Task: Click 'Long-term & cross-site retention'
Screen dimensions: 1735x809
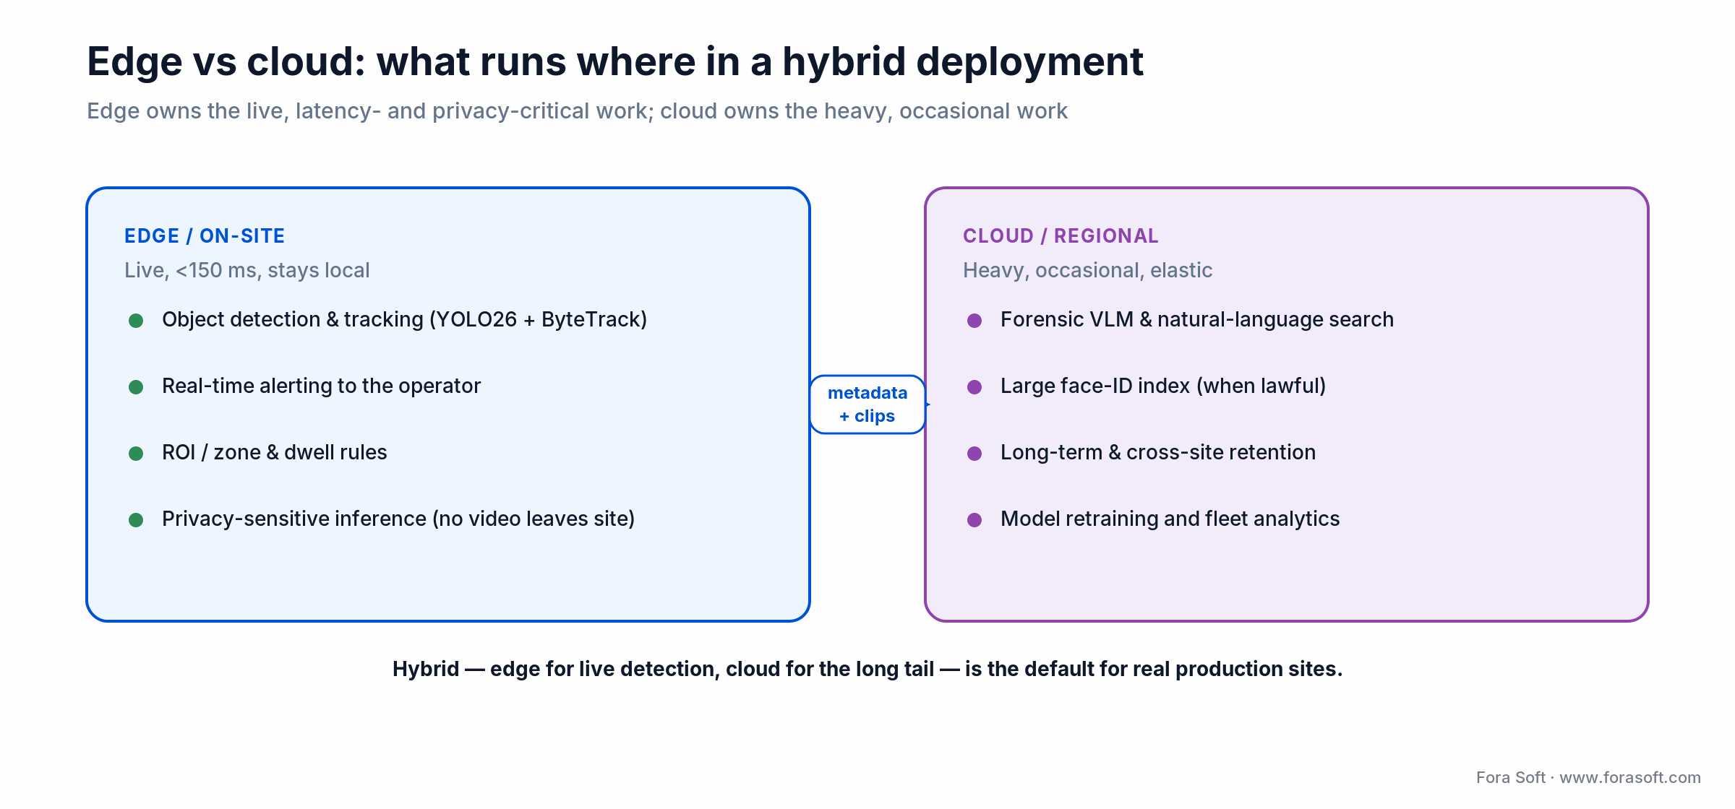Action: pos(1158,452)
